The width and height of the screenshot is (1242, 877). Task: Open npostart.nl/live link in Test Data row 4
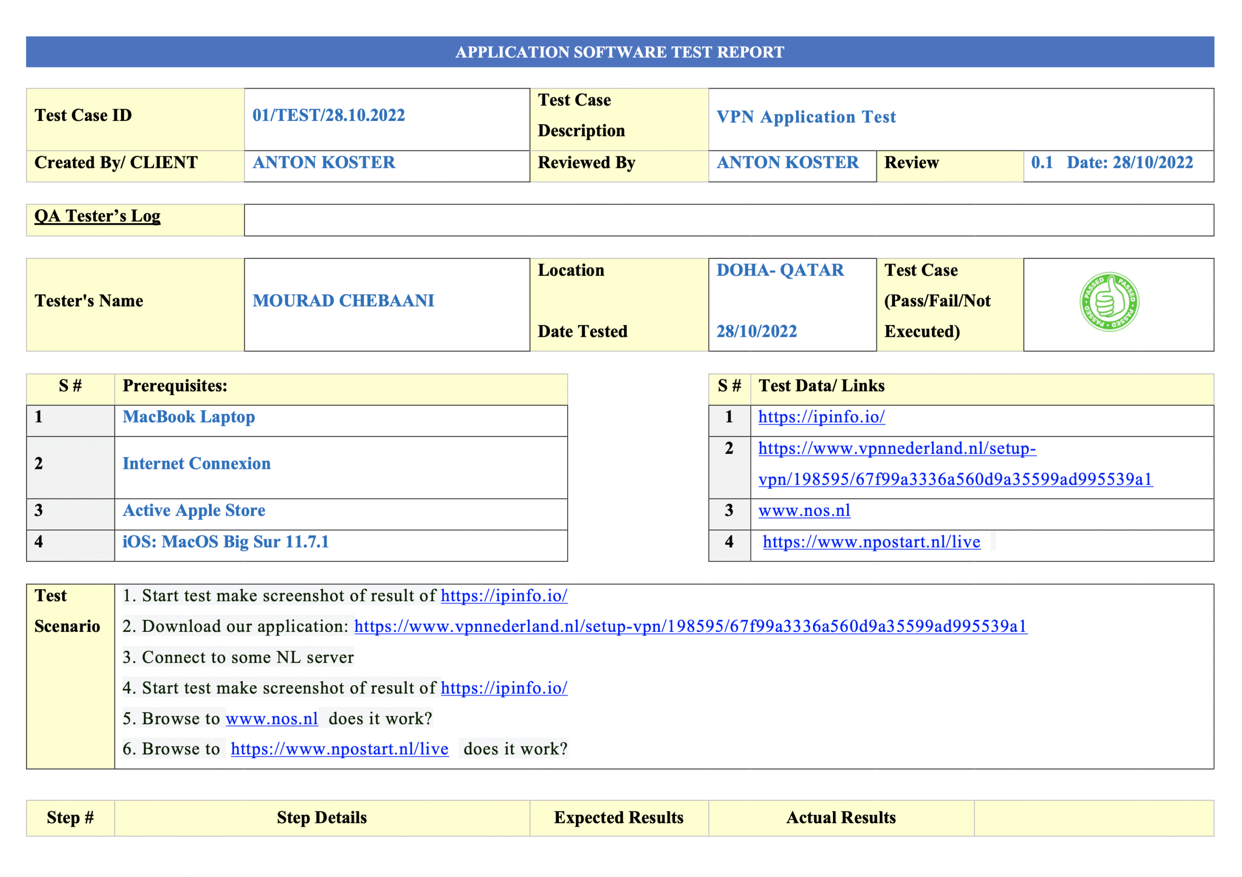pyautogui.click(x=871, y=542)
